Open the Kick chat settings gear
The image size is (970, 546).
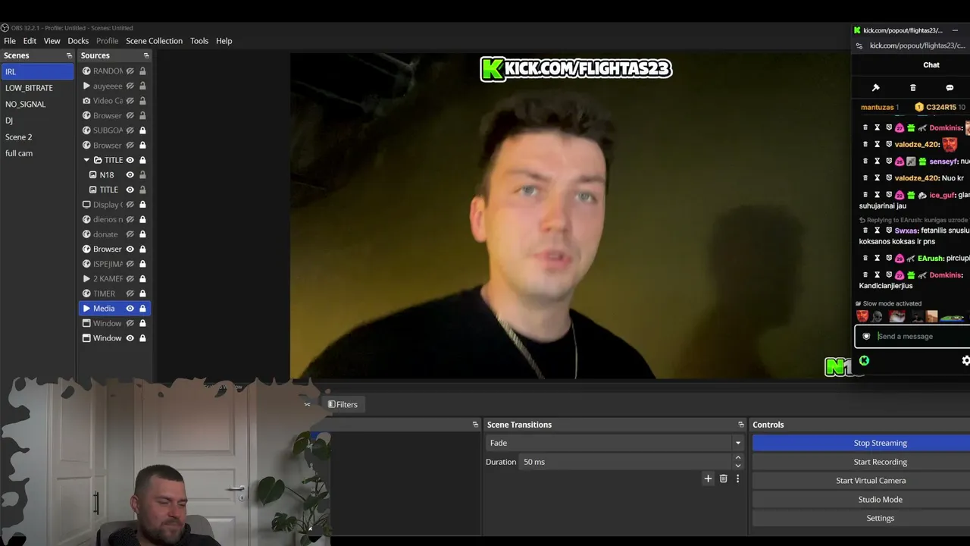pyautogui.click(x=965, y=361)
